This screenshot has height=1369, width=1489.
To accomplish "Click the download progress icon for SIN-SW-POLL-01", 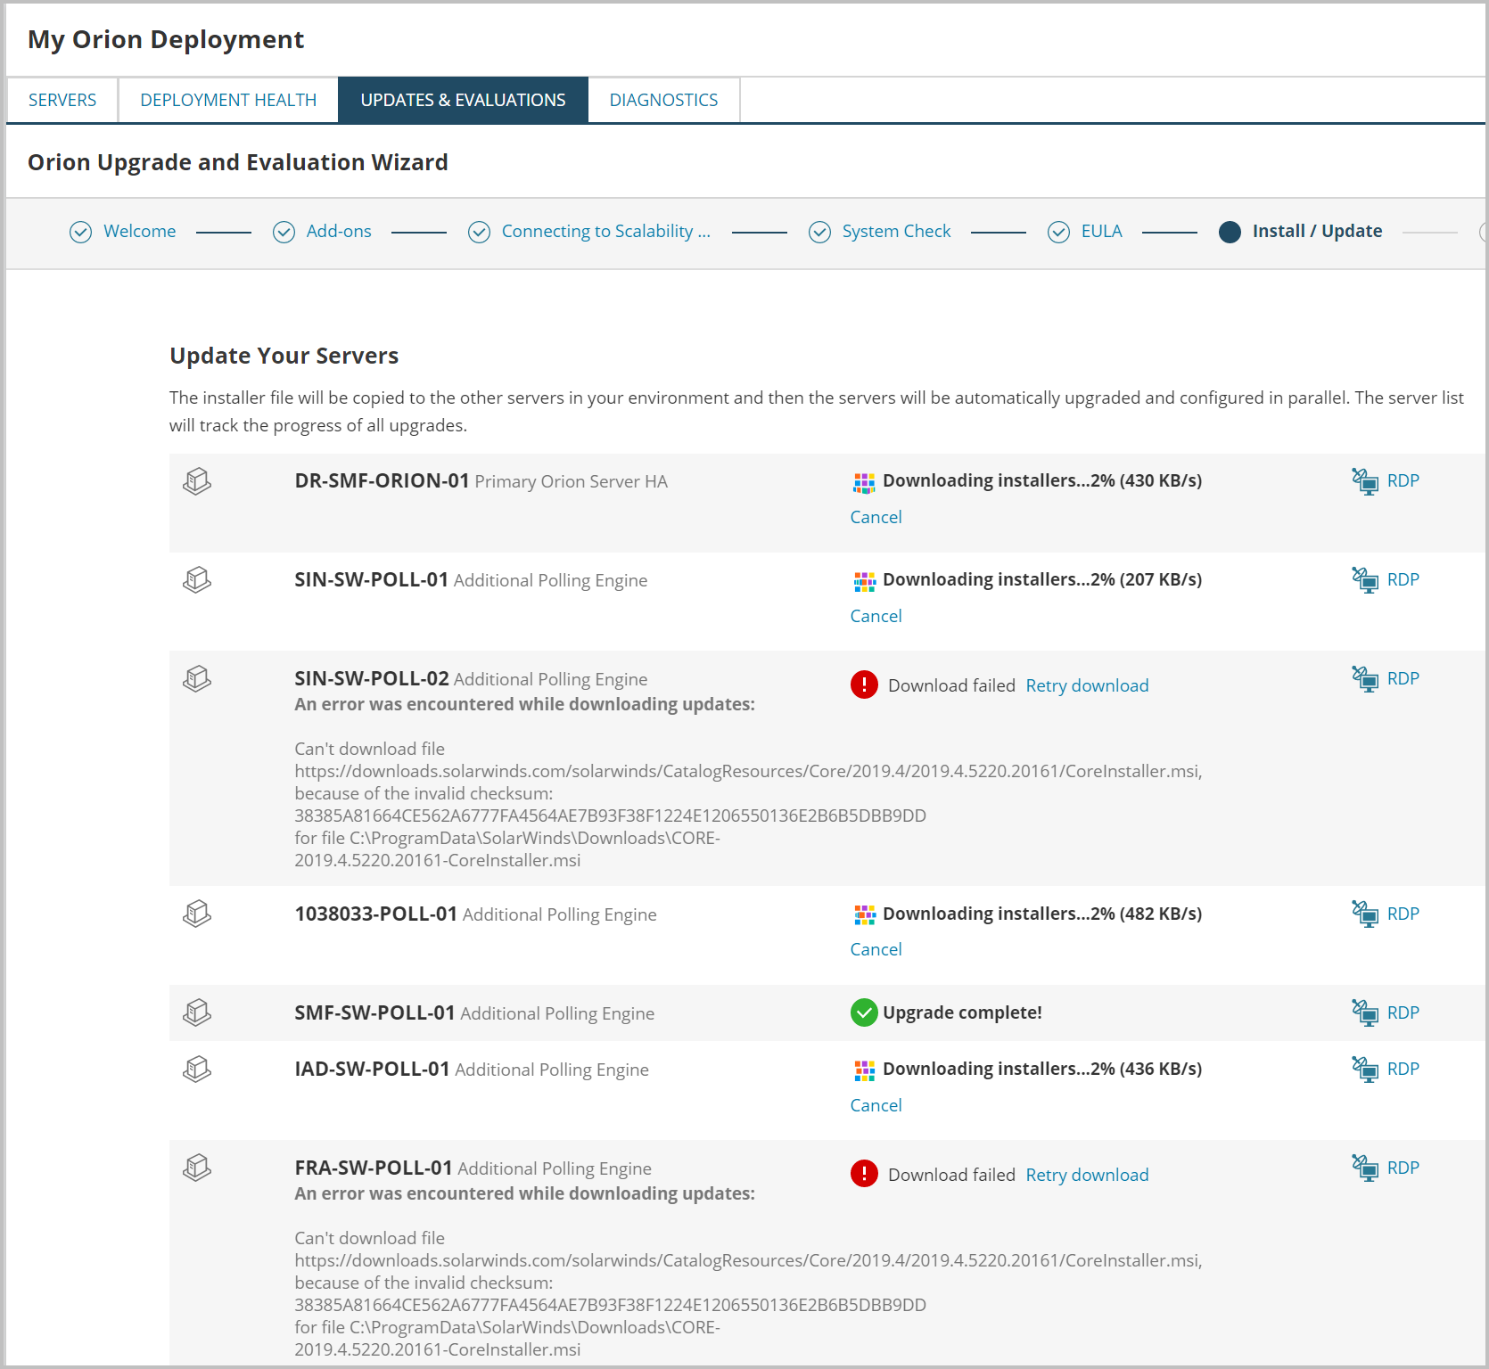I will pyautogui.click(x=864, y=582).
